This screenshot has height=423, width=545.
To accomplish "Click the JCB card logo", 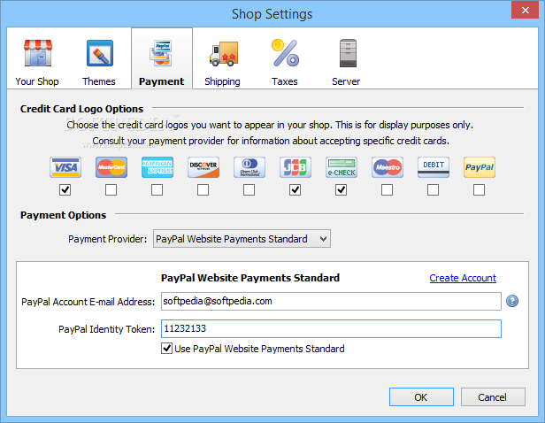I will (296, 167).
